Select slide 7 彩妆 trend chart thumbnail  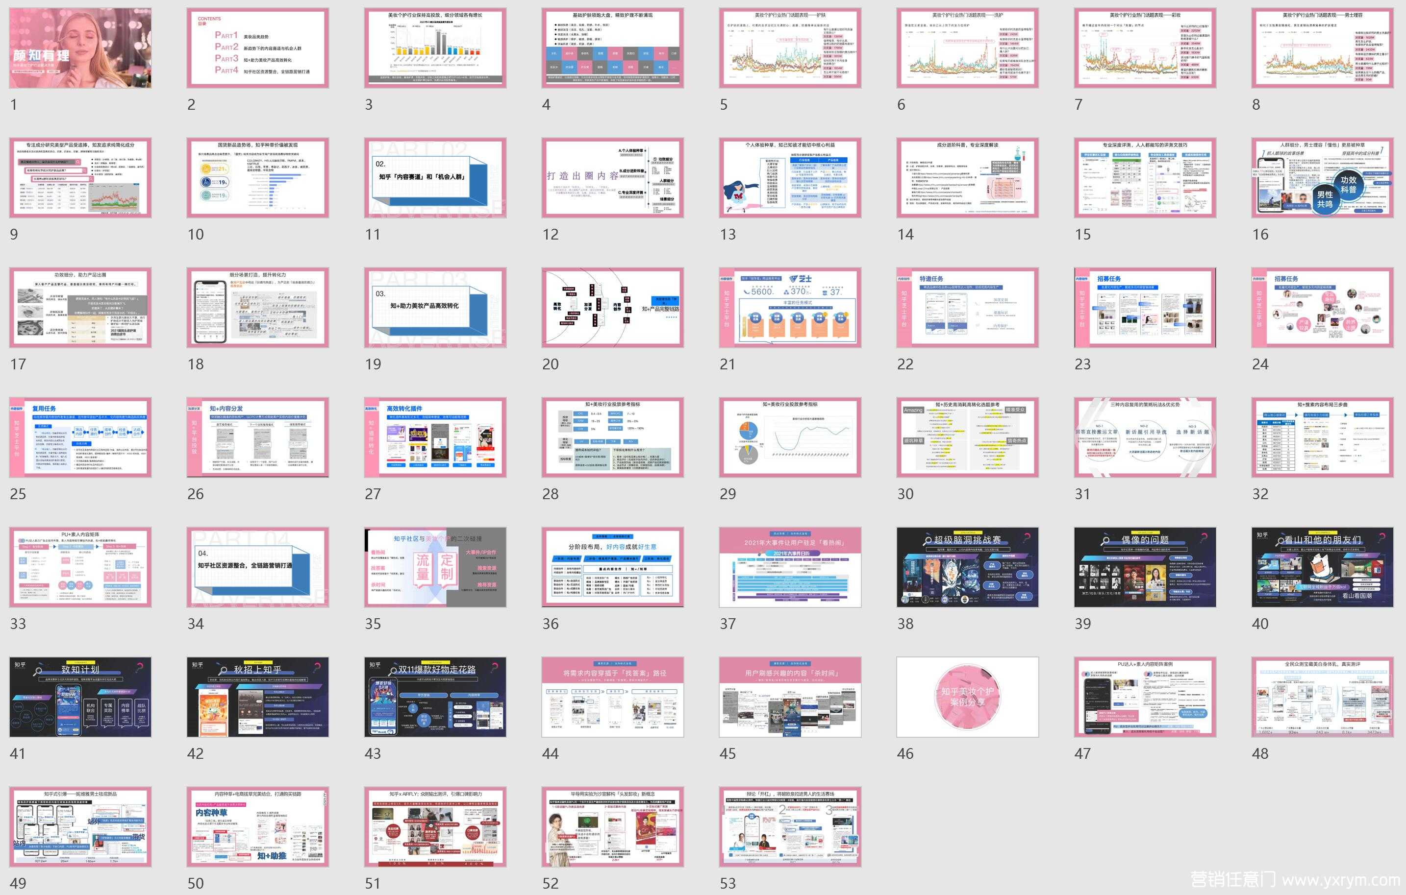pyautogui.click(x=1145, y=48)
